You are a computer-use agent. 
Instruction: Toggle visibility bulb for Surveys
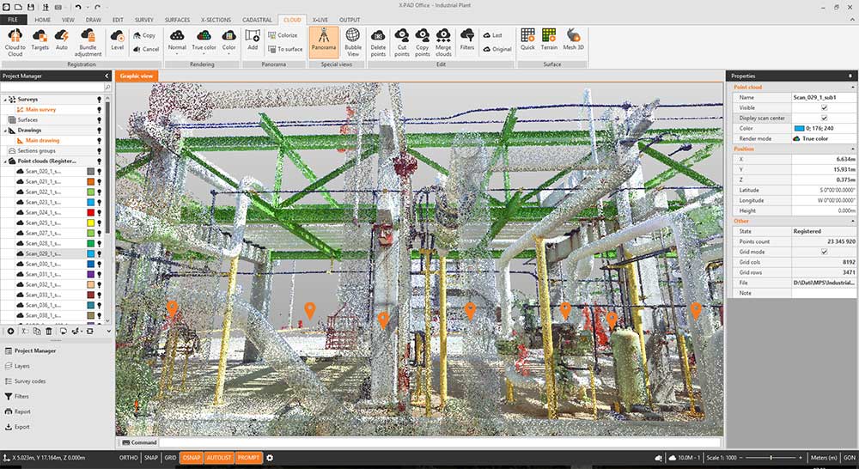click(x=99, y=99)
